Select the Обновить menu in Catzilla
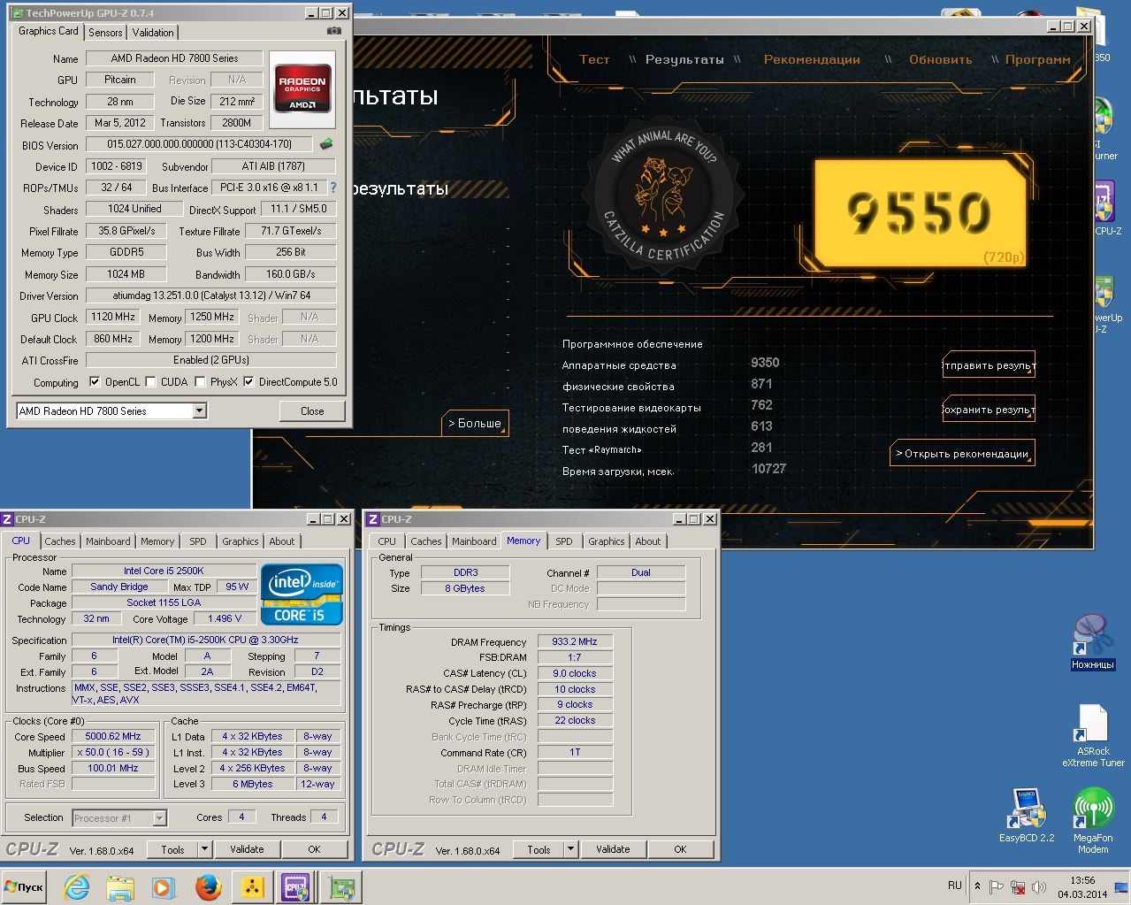 tap(940, 59)
